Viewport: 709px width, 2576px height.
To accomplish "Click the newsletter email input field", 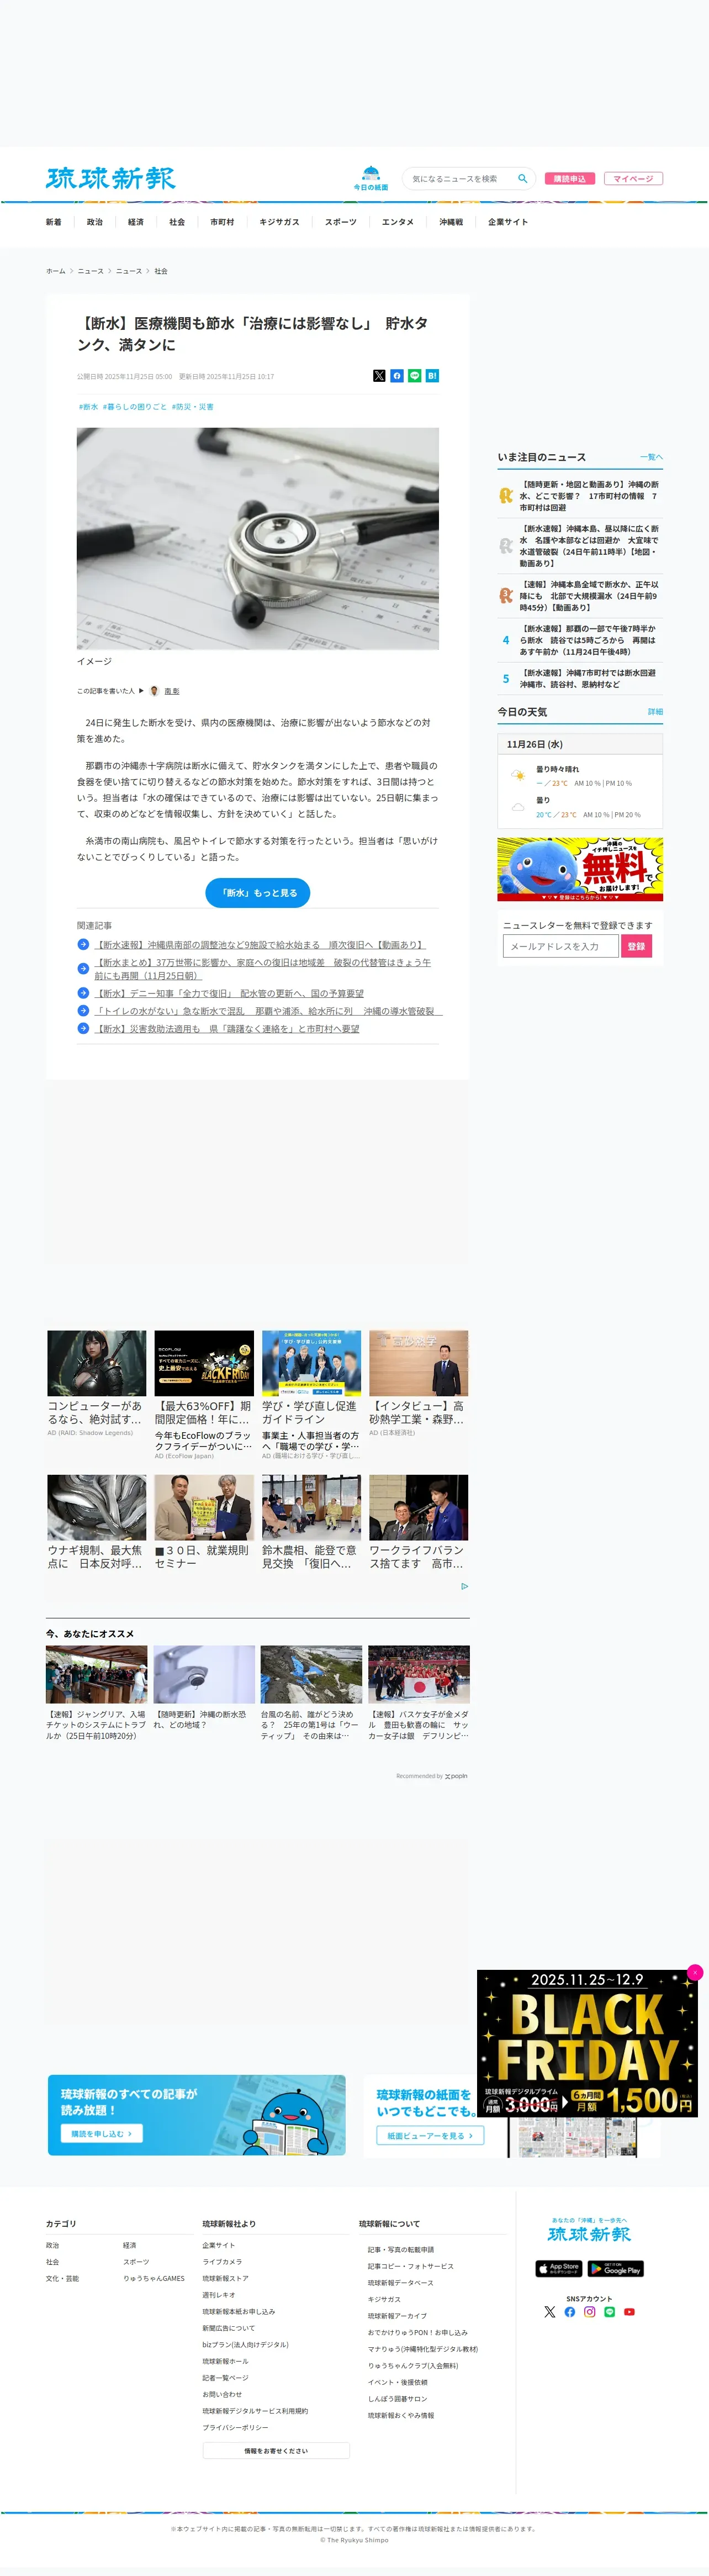I will pos(560,946).
